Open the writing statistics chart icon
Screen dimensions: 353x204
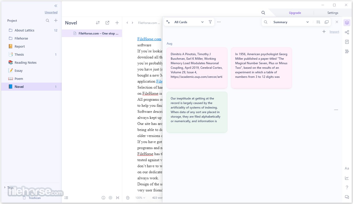[347, 178]
